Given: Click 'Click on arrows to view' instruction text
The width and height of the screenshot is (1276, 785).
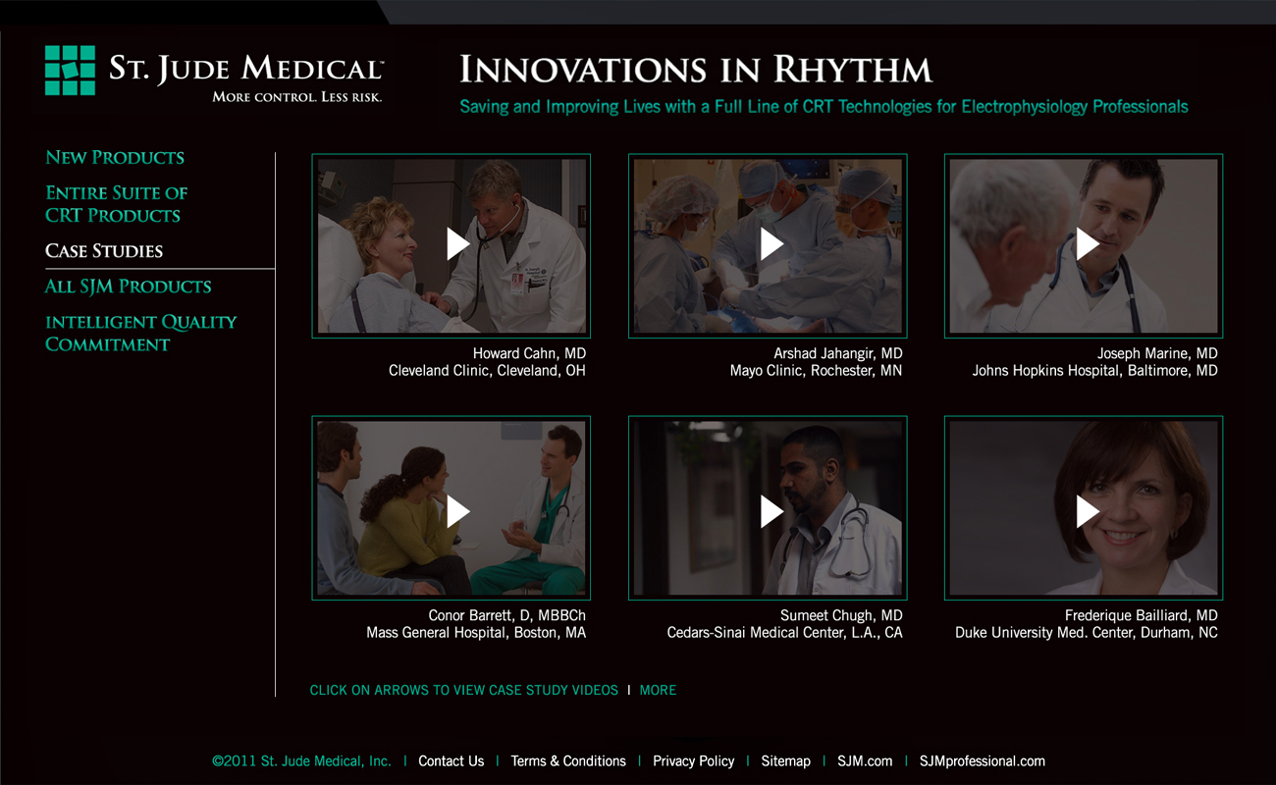Looking at the screenshot, I should (463, 690).
